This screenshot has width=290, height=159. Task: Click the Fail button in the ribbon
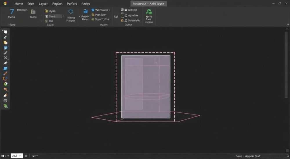click(116, 17)
